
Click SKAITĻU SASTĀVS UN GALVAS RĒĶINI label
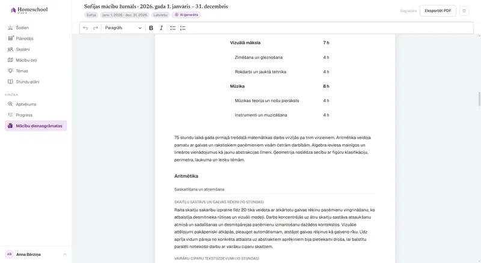[219, 202]
